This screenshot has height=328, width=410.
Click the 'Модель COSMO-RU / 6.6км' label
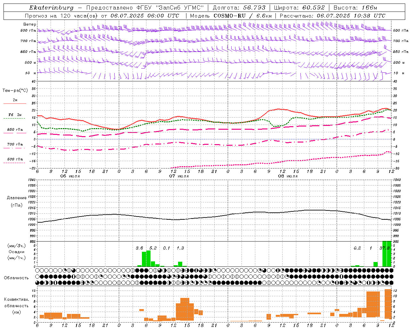pyautogui.click(x=231, y=16)
